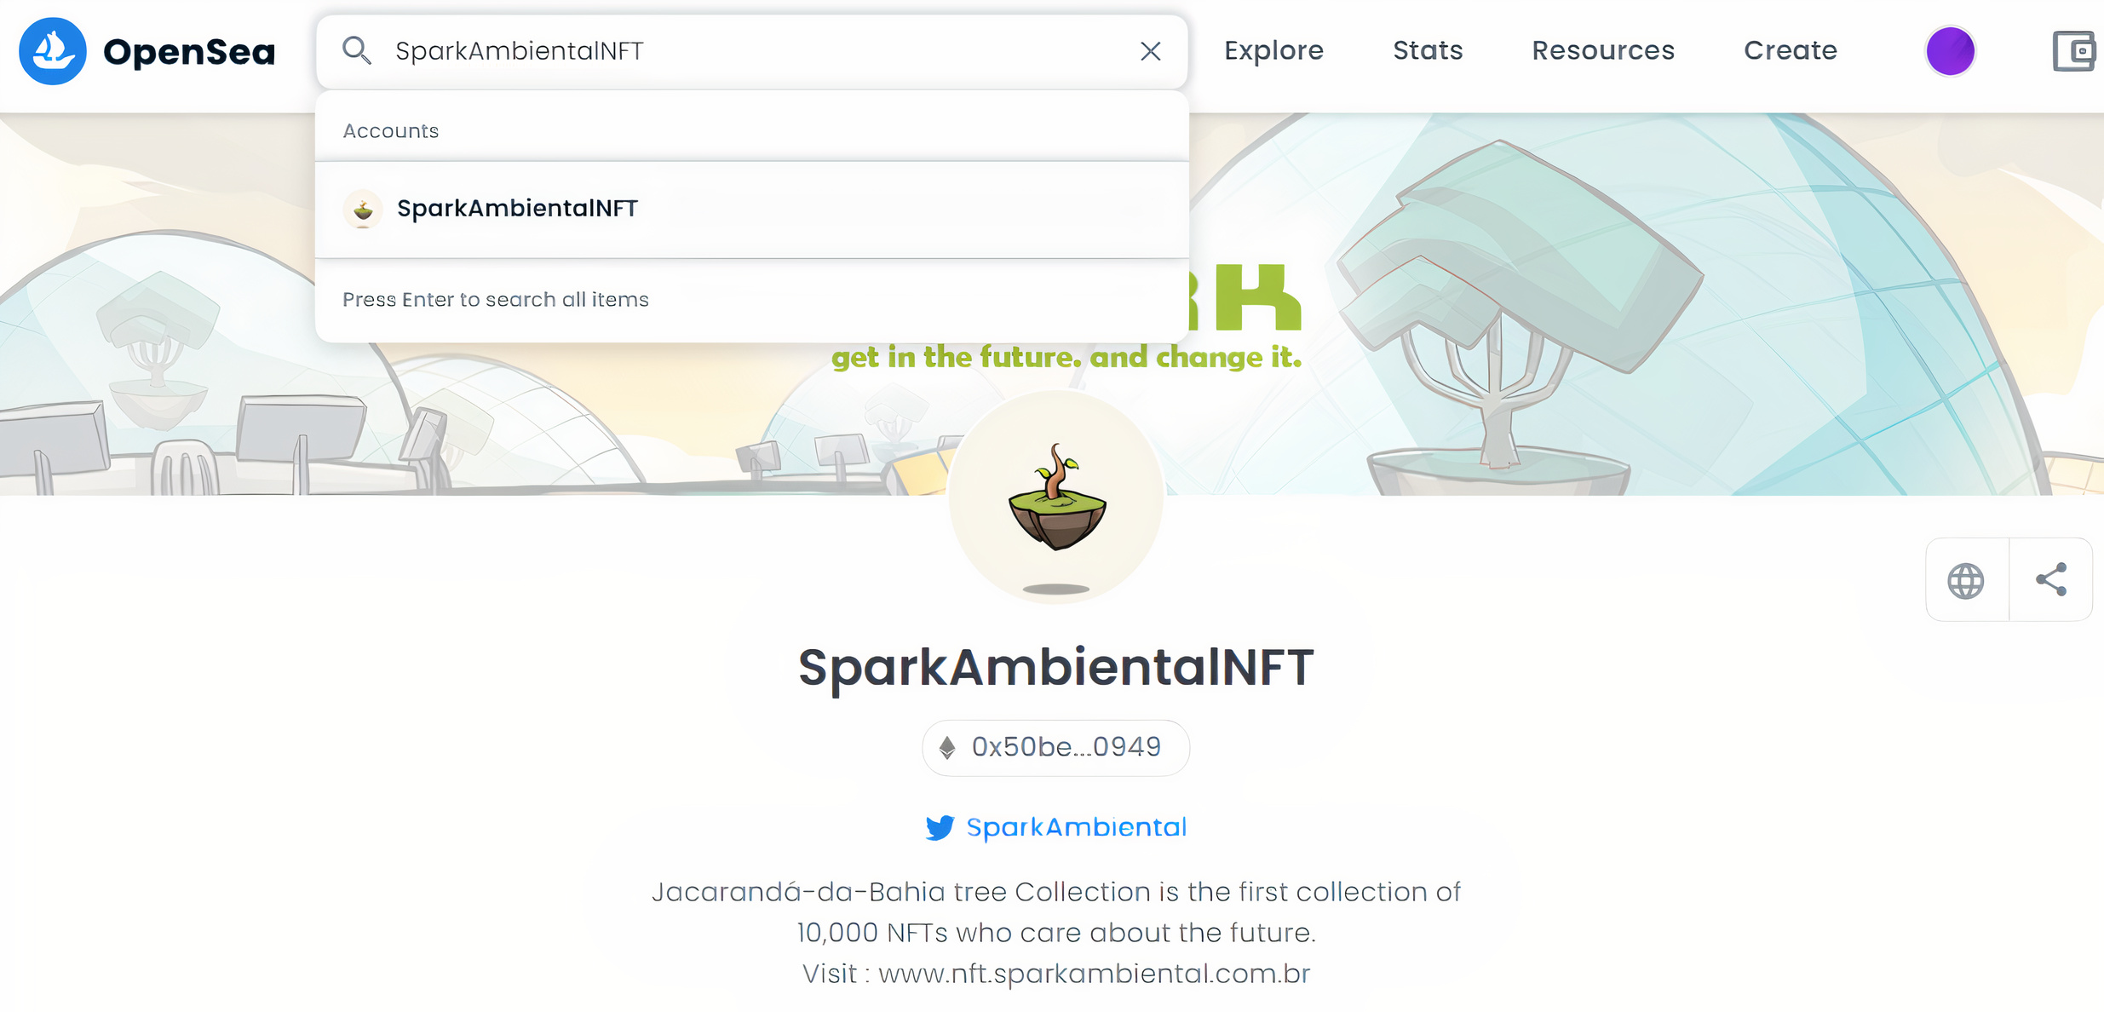Click the OpenSea wordmark text

point(189,52)
